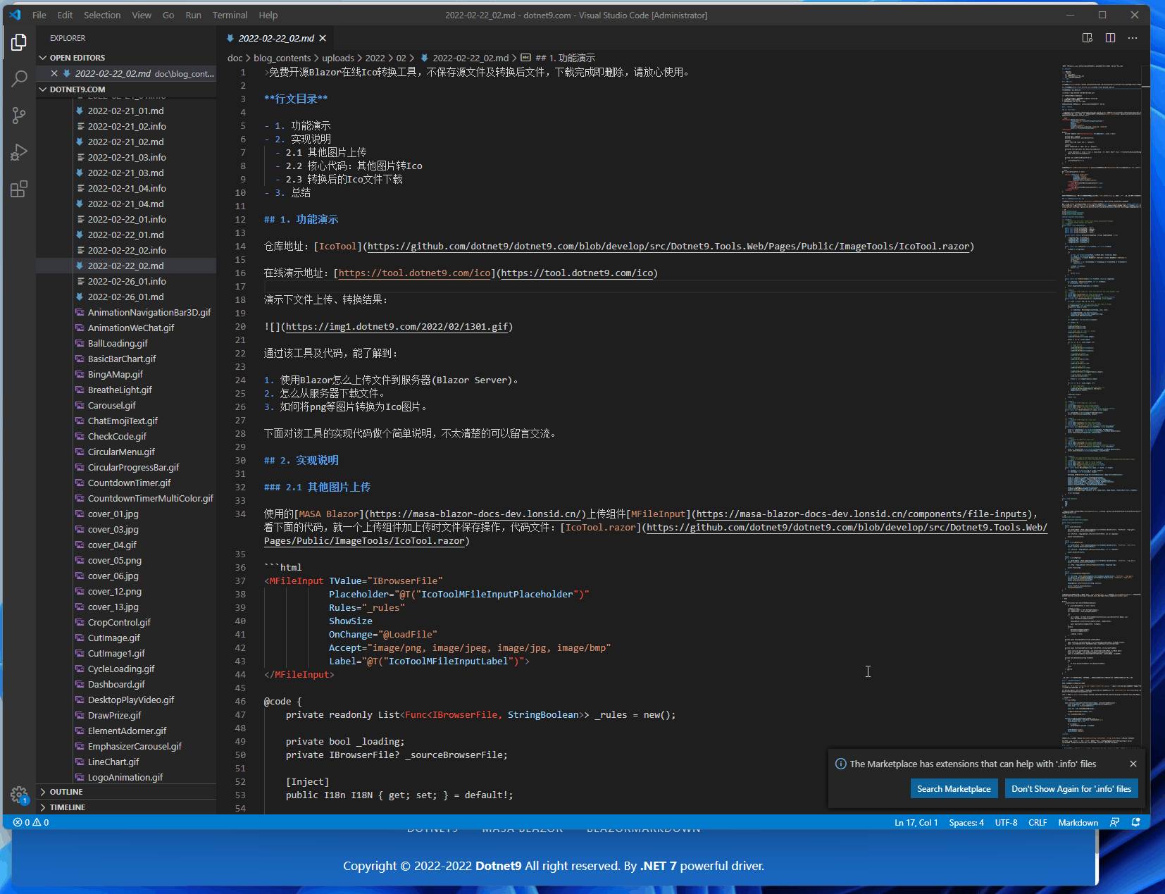Viewport: 1165px width, 894px height.
Task: Click the 'uploads' breadcrumb segment
Action: coord(338,58)
